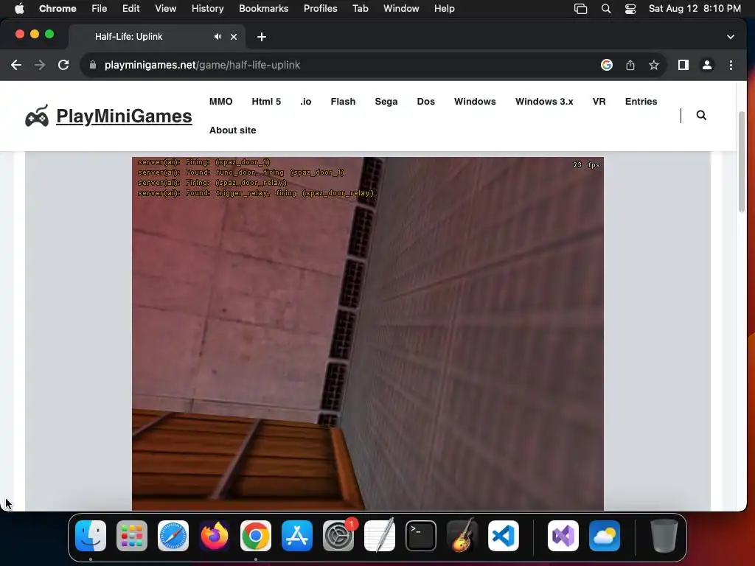
Task: Open a new tab
Action: [262, 37]
